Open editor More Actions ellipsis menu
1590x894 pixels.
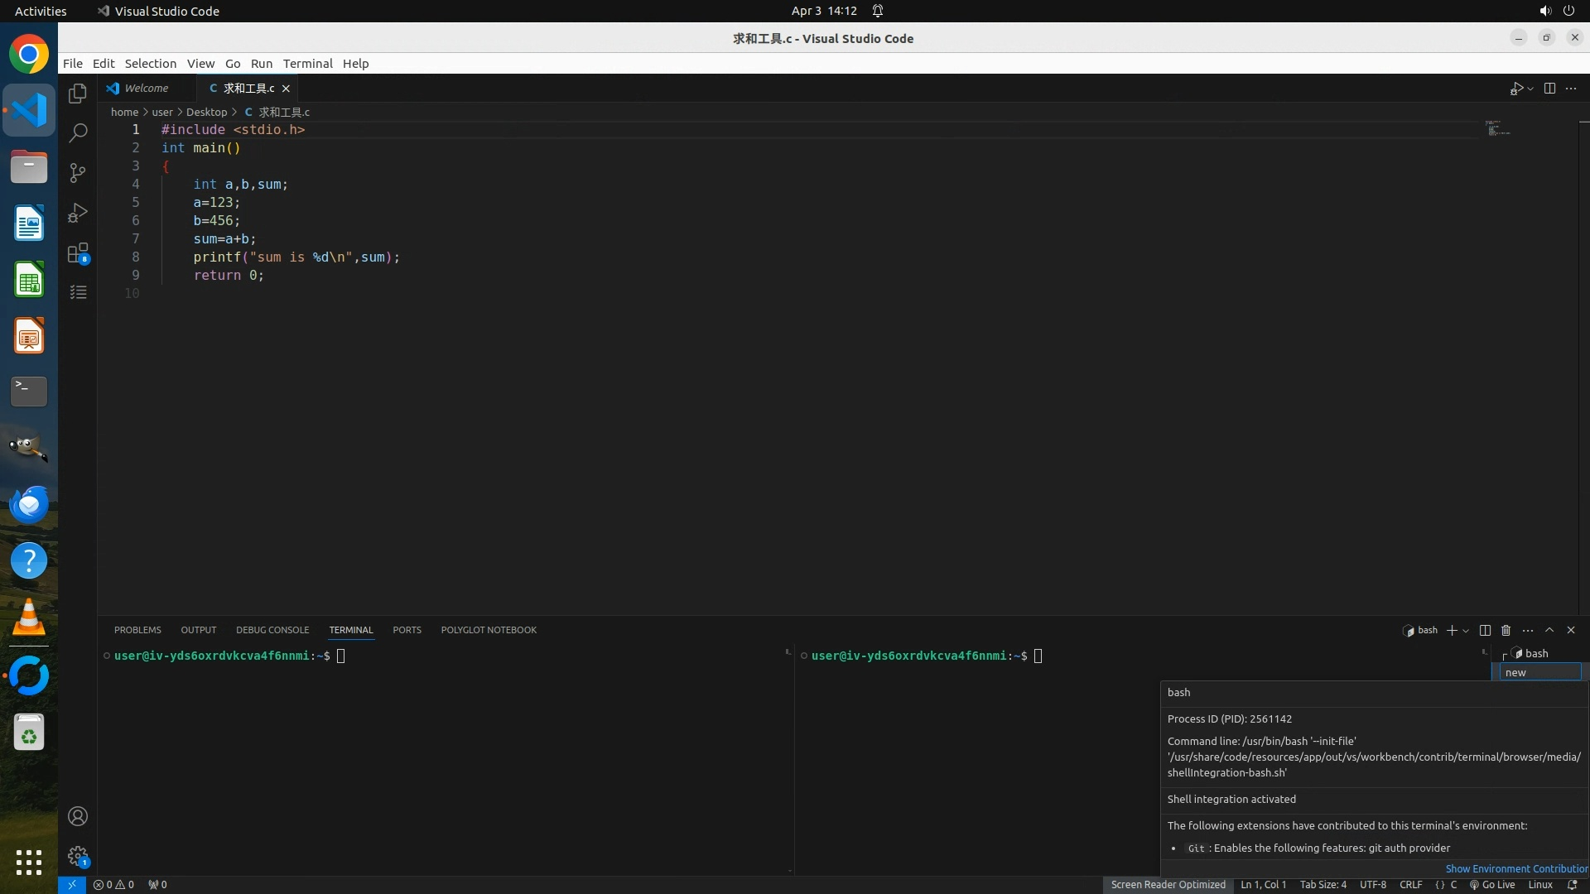(1571, 89)
